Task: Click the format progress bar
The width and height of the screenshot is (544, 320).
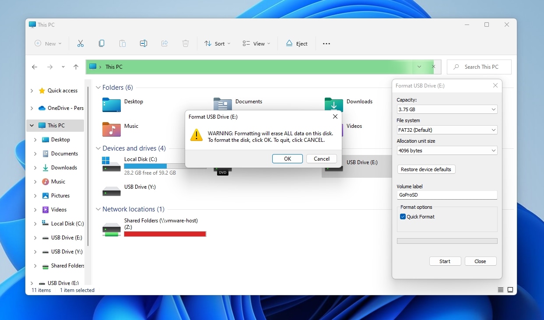Action: (447, 240)
